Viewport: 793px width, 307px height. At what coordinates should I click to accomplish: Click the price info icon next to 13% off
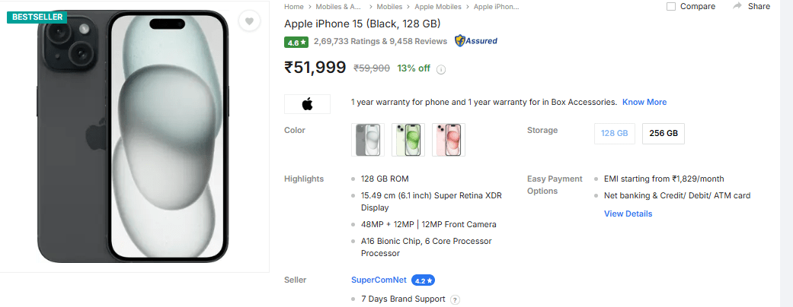coord(441,69)
